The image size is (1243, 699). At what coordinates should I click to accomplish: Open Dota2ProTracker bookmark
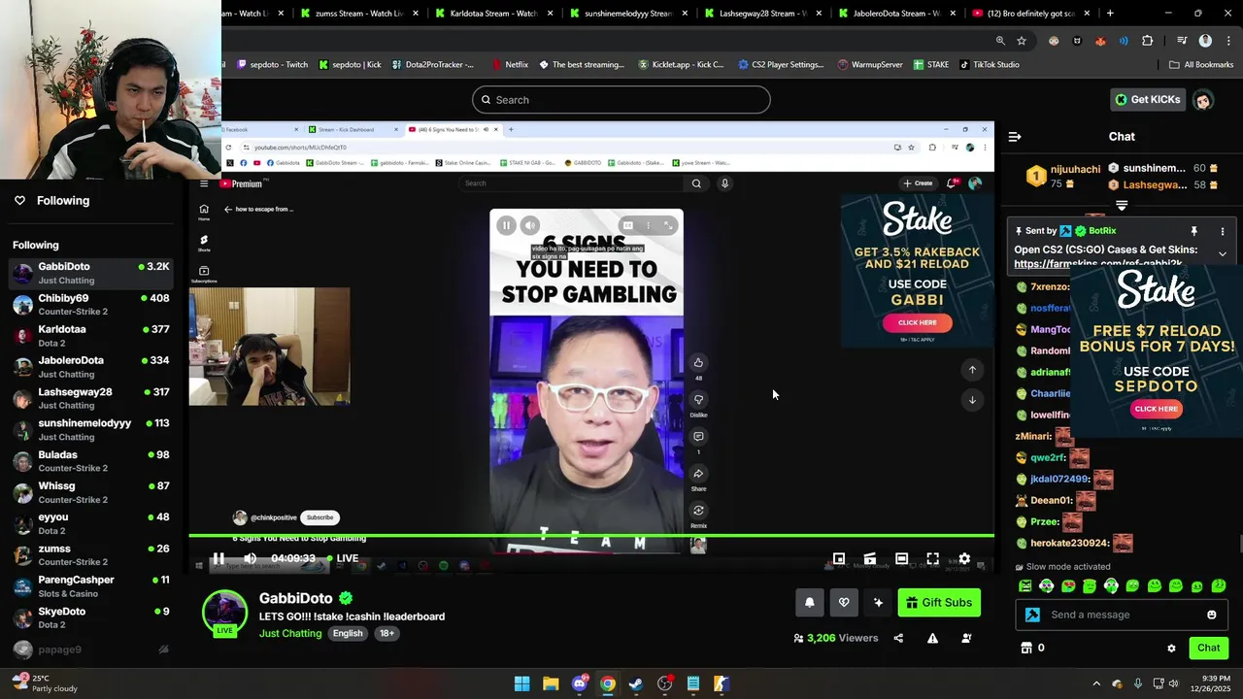pos(433,65)
